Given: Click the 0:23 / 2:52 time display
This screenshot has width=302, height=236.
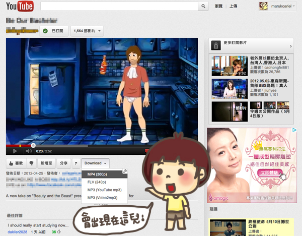Looking at the screenshot, I should (x=44, y=151).
